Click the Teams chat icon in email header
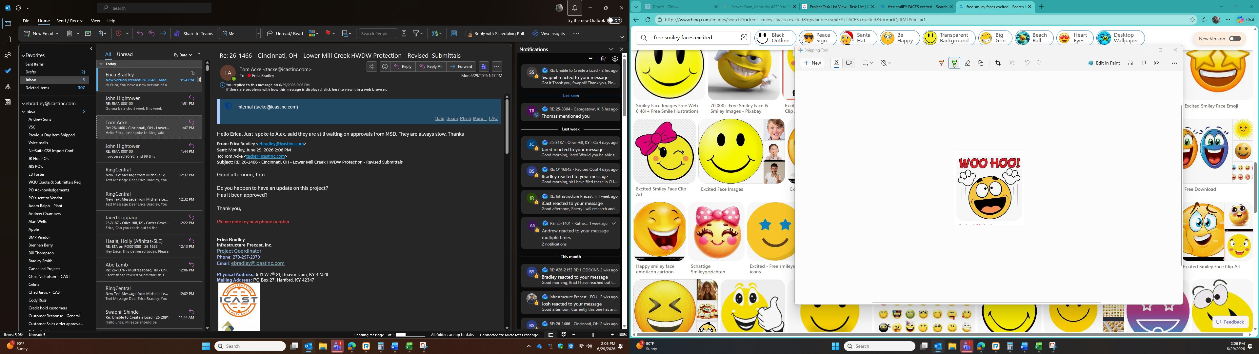Screen dimensions: 1259x354 click(483, 67)
